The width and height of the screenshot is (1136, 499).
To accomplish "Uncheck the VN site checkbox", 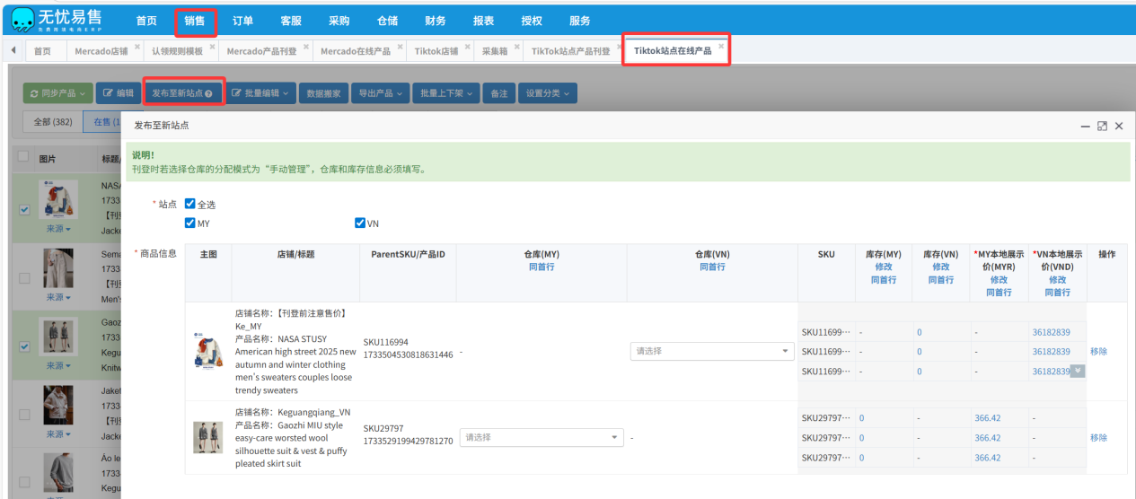I will point(360,223).
